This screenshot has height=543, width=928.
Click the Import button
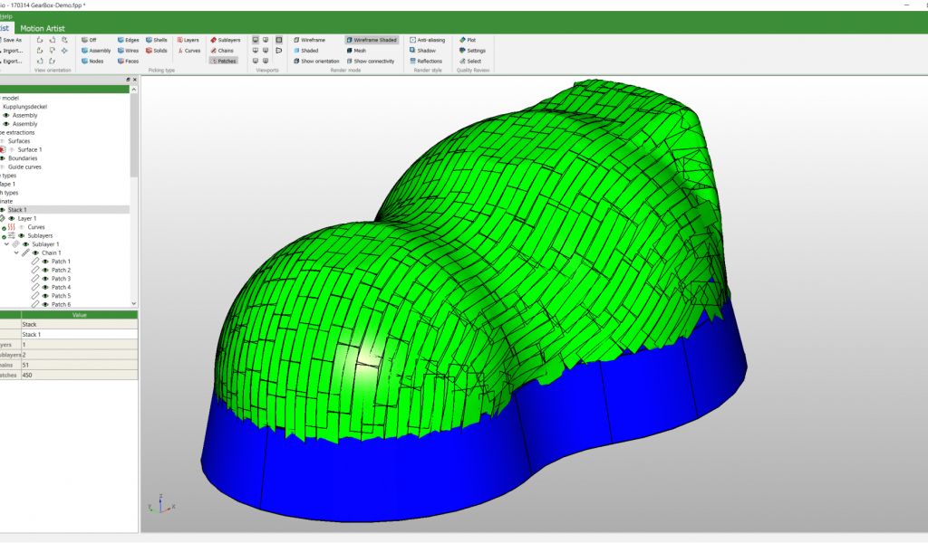pos(13,51)
